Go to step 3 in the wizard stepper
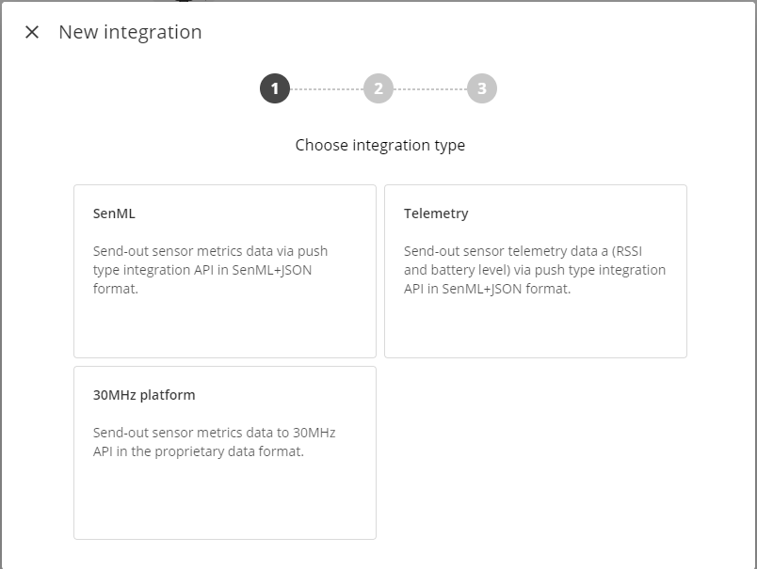Screen dimensions: 757x569 482,88
